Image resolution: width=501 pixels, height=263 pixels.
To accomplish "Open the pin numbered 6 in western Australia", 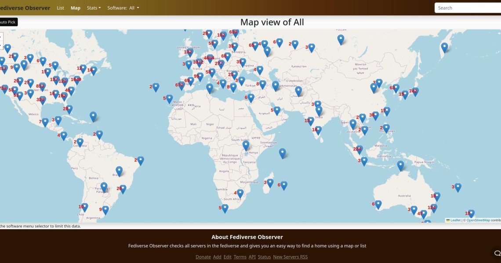I will pos(378,204).
